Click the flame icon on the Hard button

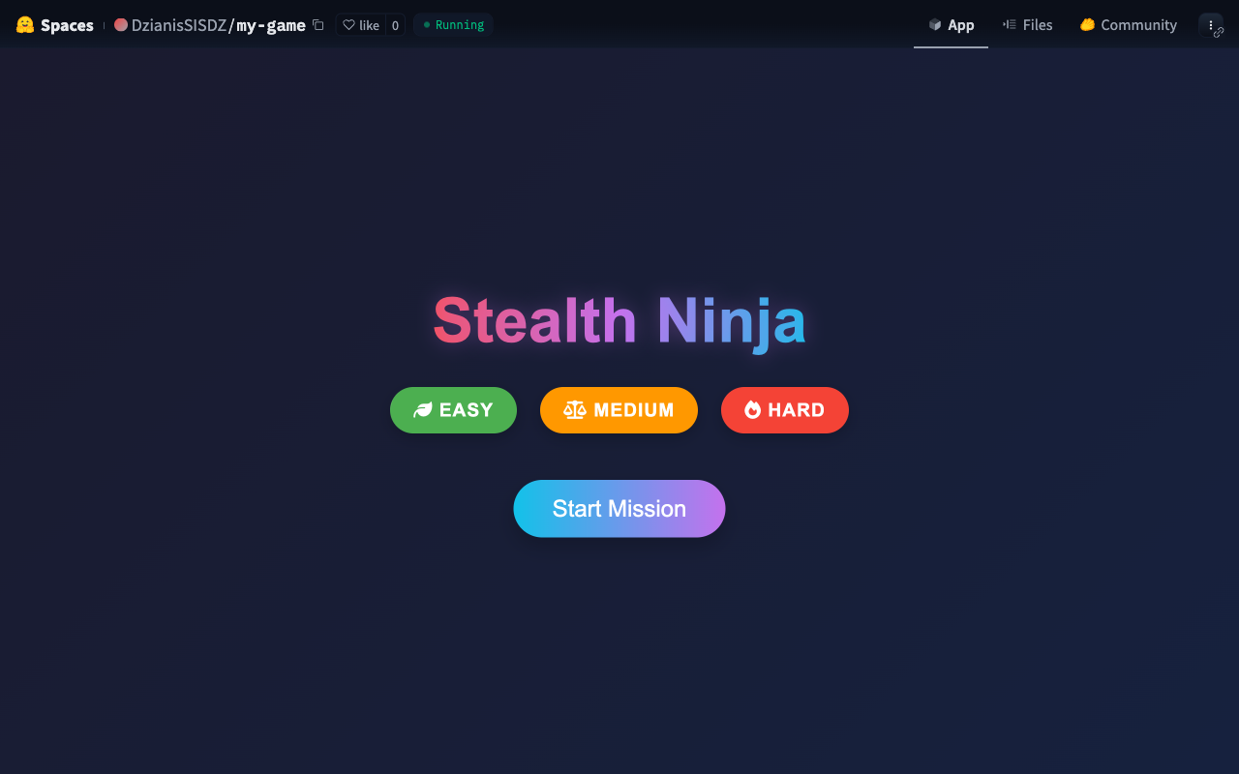pos(752,410)
